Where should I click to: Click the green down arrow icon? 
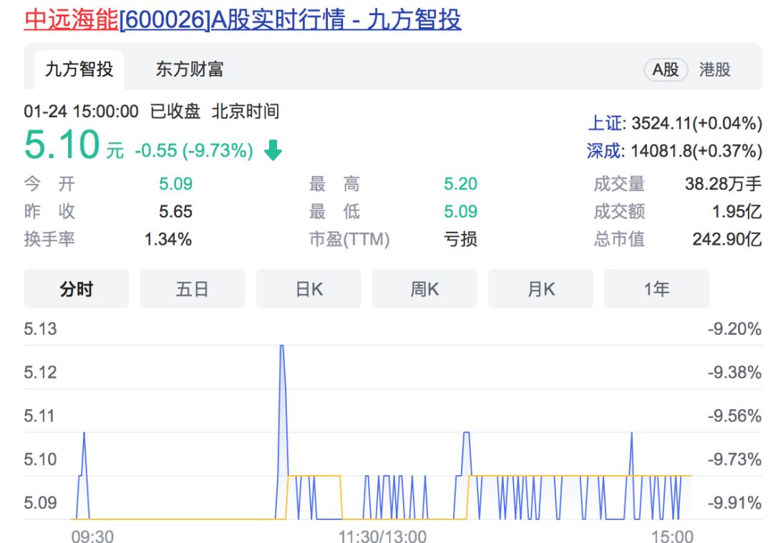(x=273, y=150)
